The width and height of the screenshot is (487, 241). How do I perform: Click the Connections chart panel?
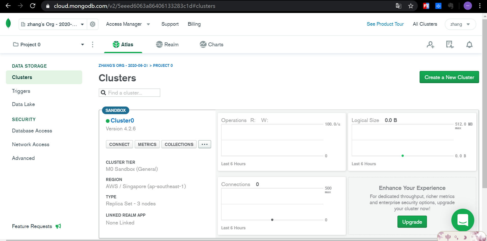point(282,206)
